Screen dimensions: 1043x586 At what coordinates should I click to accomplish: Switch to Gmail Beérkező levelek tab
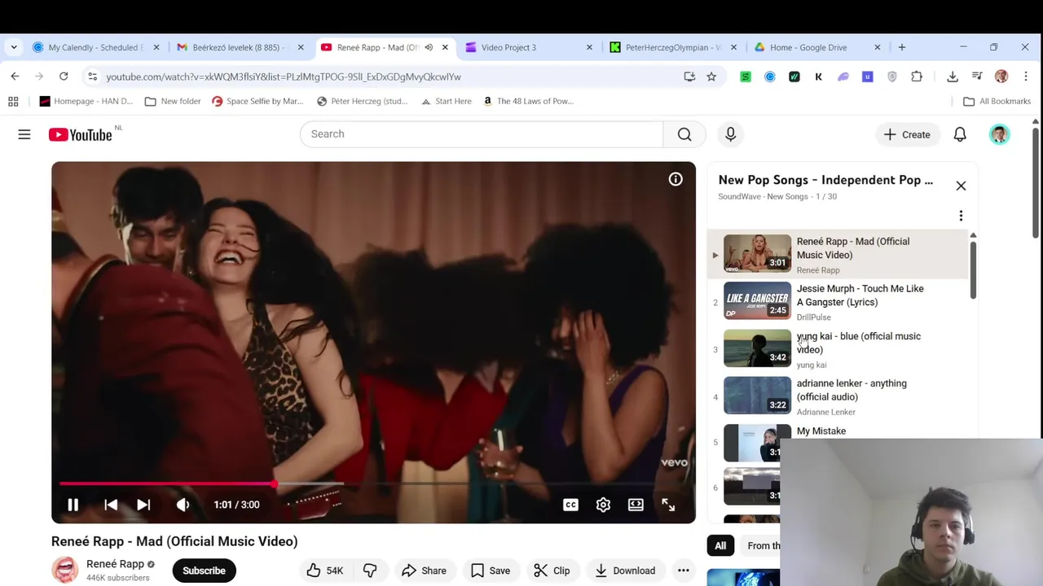(240, 47)
